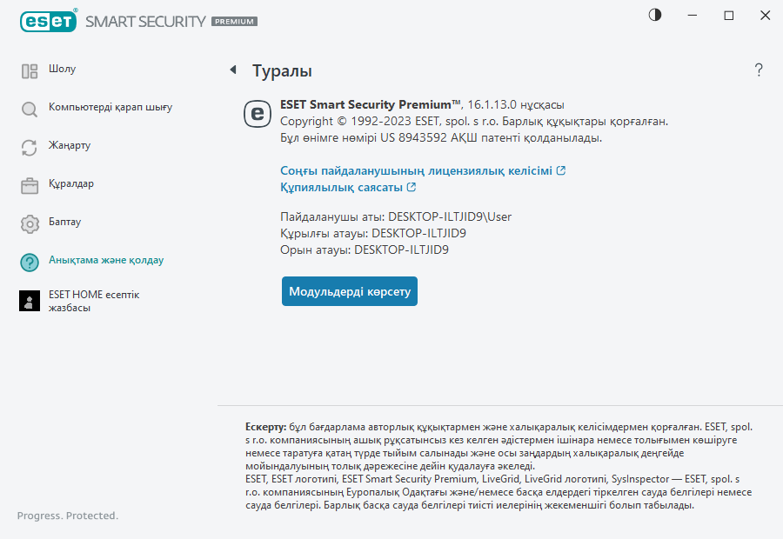Click the round ESET 'e' product logo
The height and width of the screenshot is (539, 783).
[258, 114]
